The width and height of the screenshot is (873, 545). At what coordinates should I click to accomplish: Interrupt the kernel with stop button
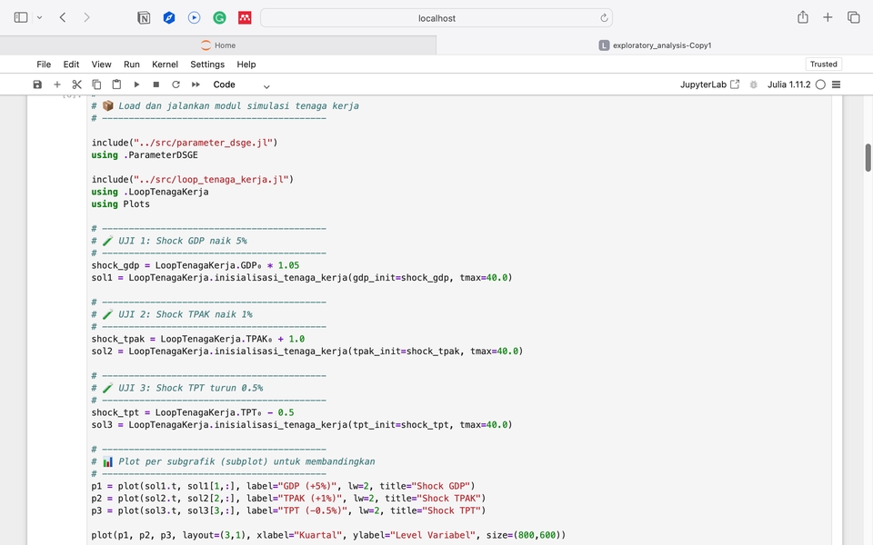pyautogui.click(x=156, y=84)
